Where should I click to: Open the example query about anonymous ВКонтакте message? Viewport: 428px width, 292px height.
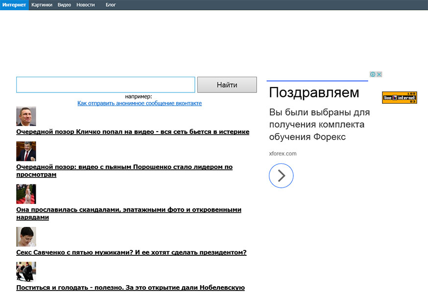click(139, 103)
